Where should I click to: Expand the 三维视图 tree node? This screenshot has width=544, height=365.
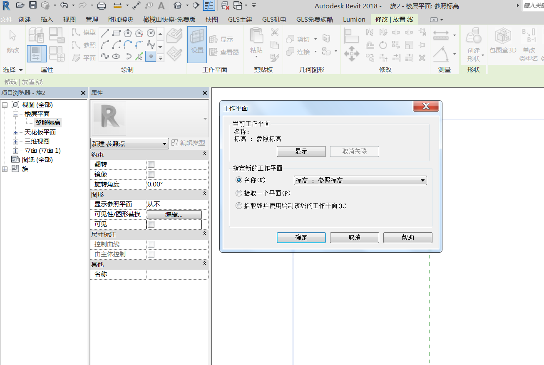(x=16, y=142)
